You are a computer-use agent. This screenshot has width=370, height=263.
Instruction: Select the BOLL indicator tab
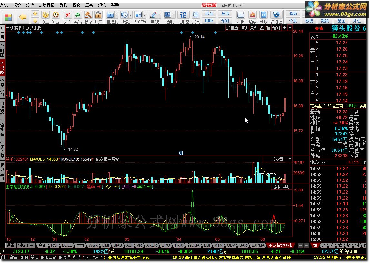point(66,245)
